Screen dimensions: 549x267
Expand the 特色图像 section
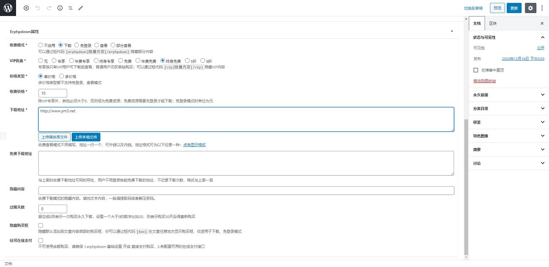pos(509,136)
